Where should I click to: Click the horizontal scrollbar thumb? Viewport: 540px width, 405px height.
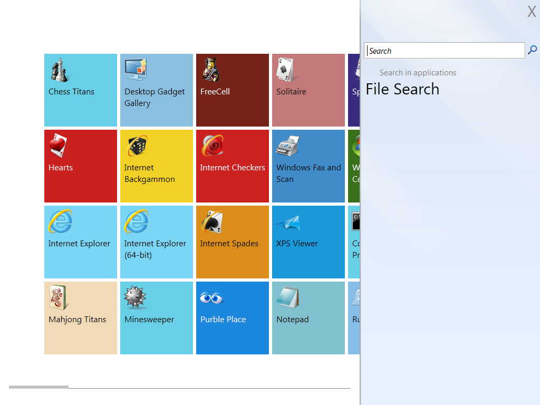click(x=38, y=387)
